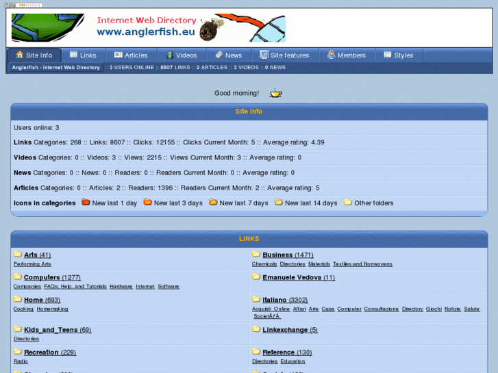
Task: Open the Articles tab
Action: click(x=132, y=55)
